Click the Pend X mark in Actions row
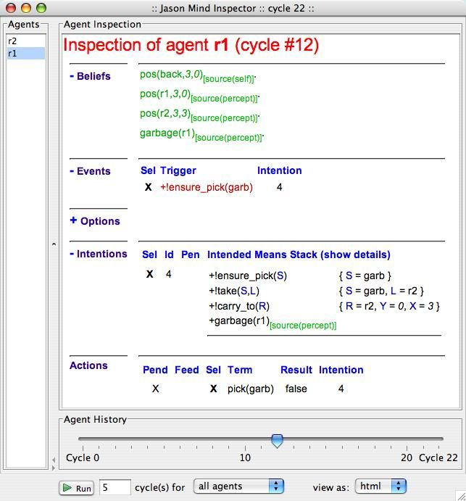The width and height of the screenshot is (466, 501). click(x=156, y=389)
